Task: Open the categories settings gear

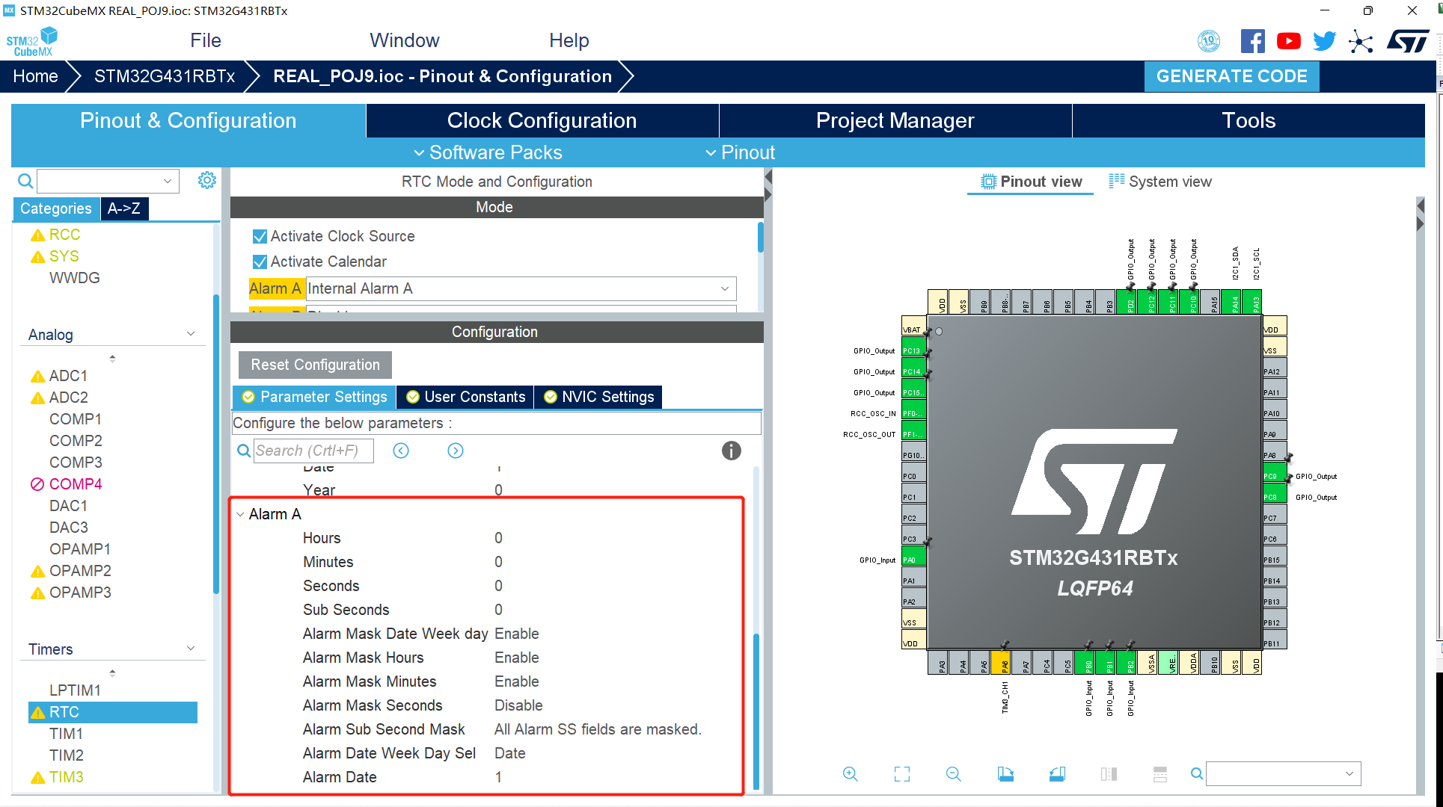Action: (x=207, y=180)
